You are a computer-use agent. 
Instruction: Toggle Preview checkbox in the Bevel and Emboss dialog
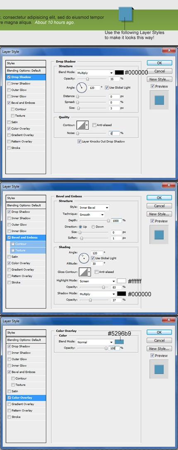tap(153, 221)
